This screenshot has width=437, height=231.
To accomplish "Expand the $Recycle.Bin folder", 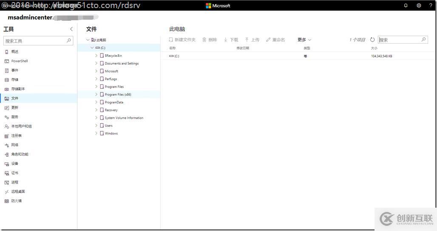I will 96,56.
